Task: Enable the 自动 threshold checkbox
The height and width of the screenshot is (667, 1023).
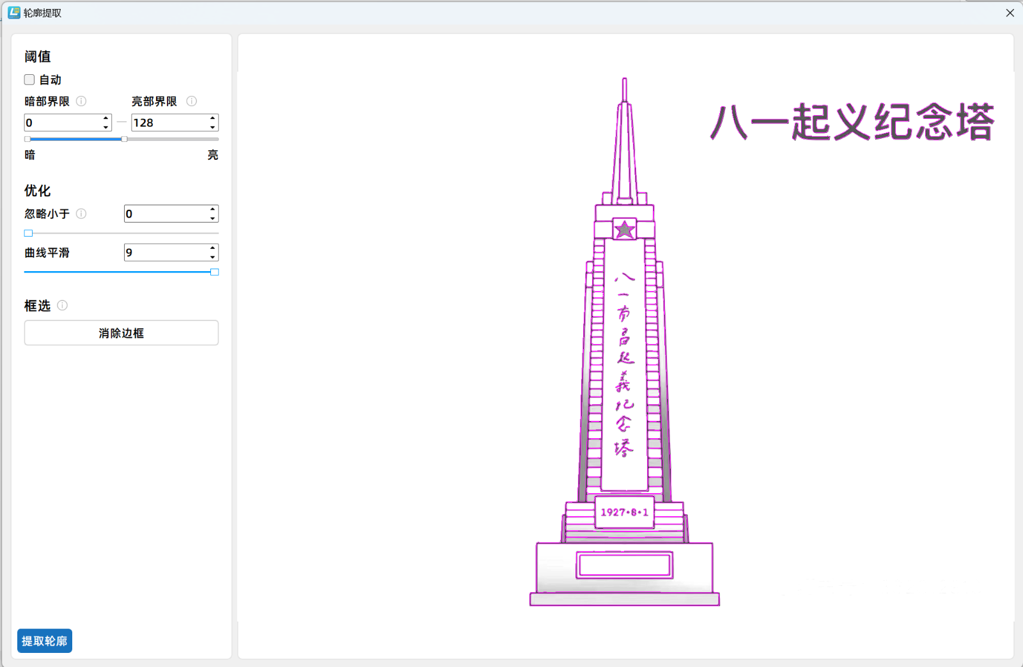Action: [x=29, y=80]
